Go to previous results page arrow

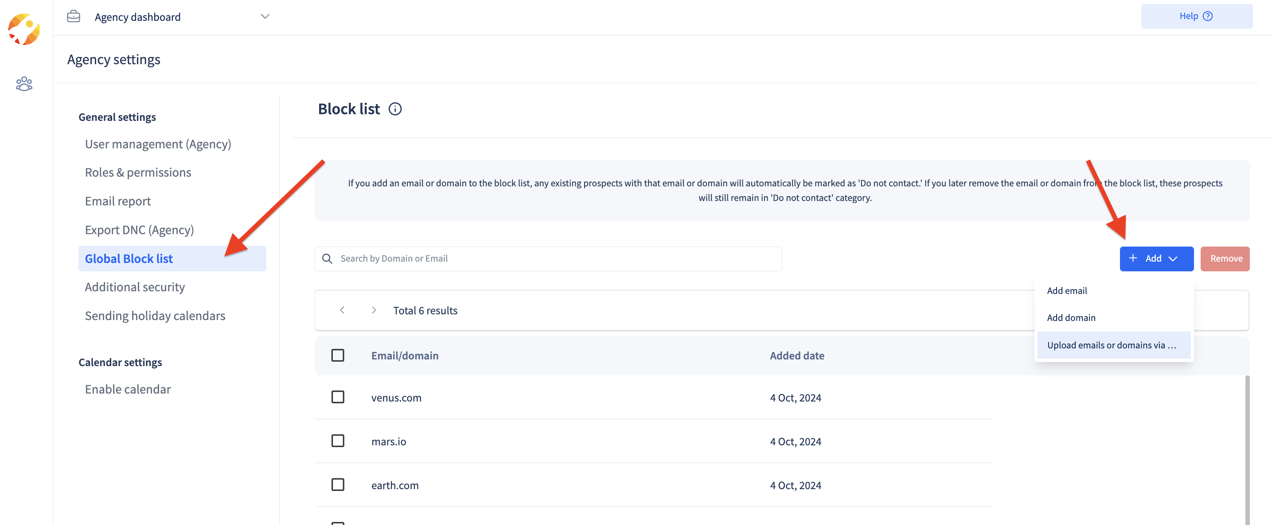[342, 310]
